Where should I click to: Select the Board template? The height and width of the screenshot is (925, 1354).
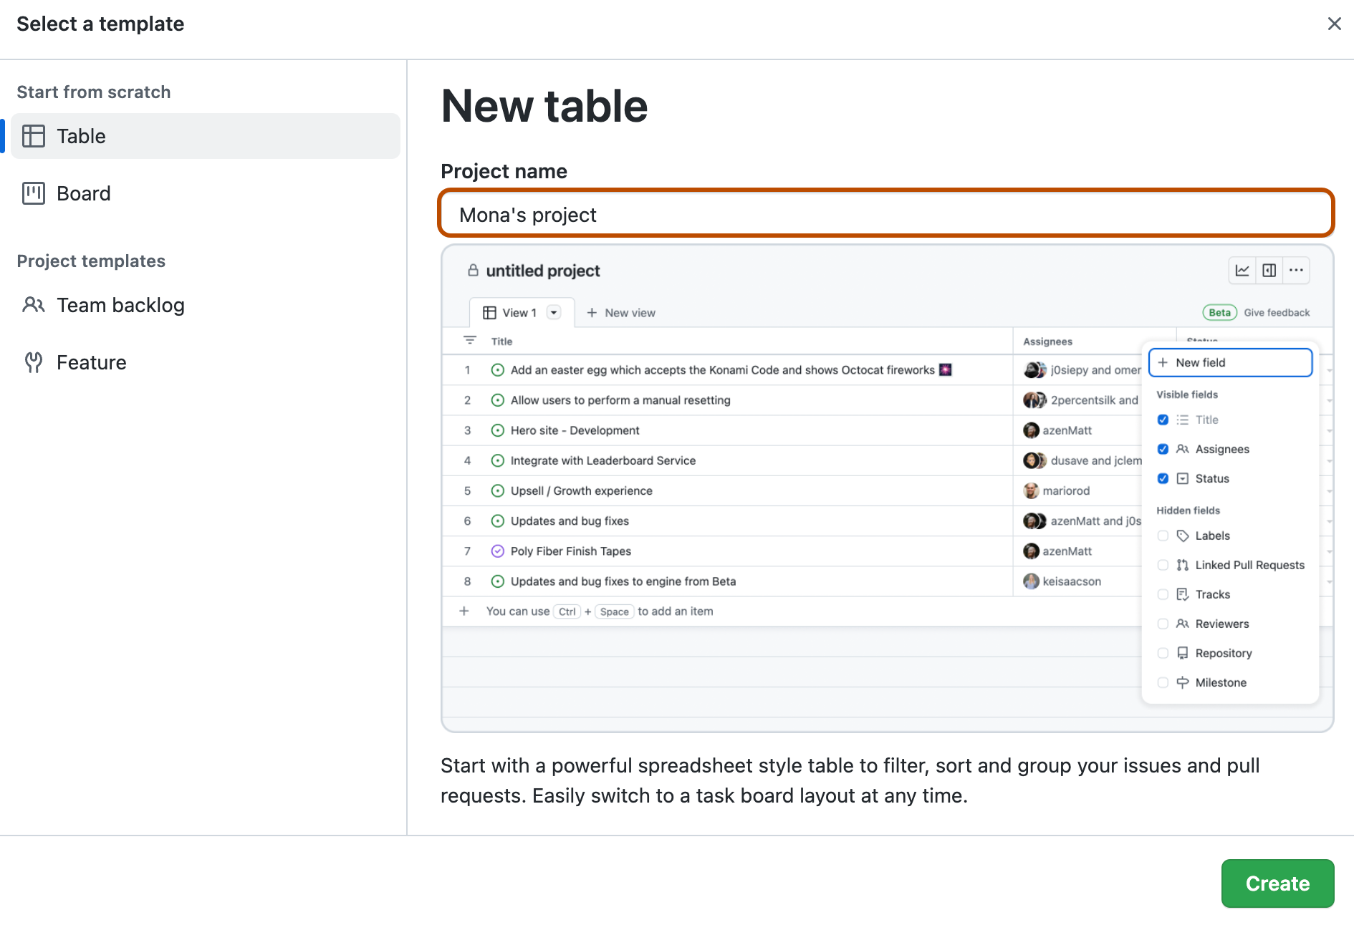pos(206,193)
